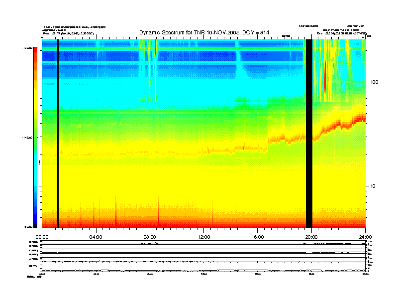Select the 12:00 time axis label
Viewport: 394px width, 305px height.
pyautogui.click(x=204, y=237)
